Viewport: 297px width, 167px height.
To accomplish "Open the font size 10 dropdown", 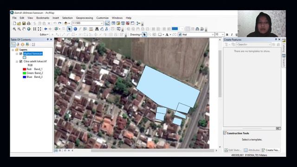I will point(223,35).
